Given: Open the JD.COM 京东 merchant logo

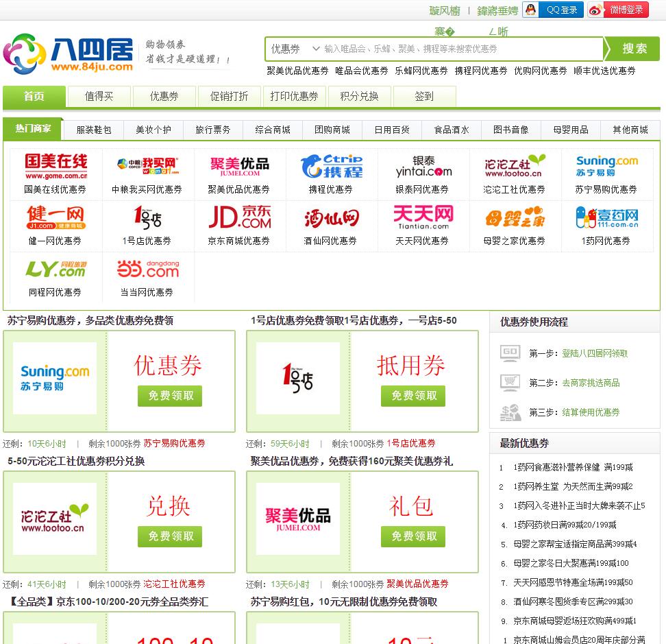Looking at the screenshot, I should point(240,217).
